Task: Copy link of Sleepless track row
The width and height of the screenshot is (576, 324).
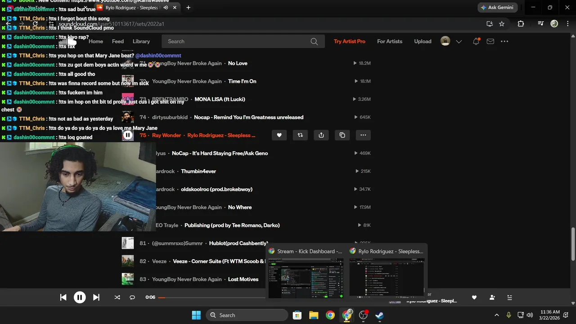Action: click(342, 135)
